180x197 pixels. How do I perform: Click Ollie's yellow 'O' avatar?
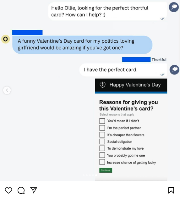6,39
